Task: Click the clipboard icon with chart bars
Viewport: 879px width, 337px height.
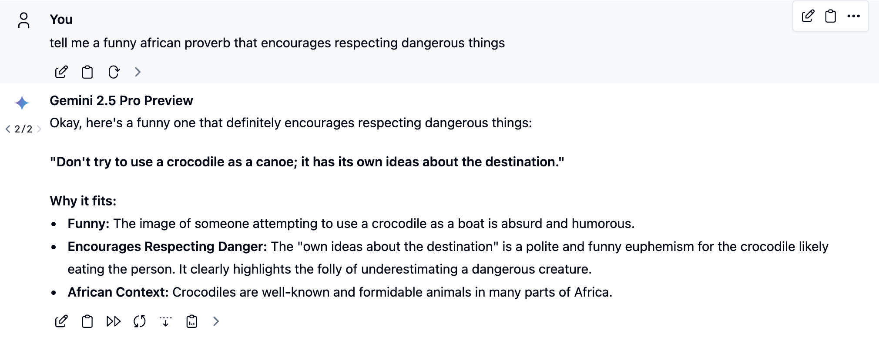Action: point(192,321)
